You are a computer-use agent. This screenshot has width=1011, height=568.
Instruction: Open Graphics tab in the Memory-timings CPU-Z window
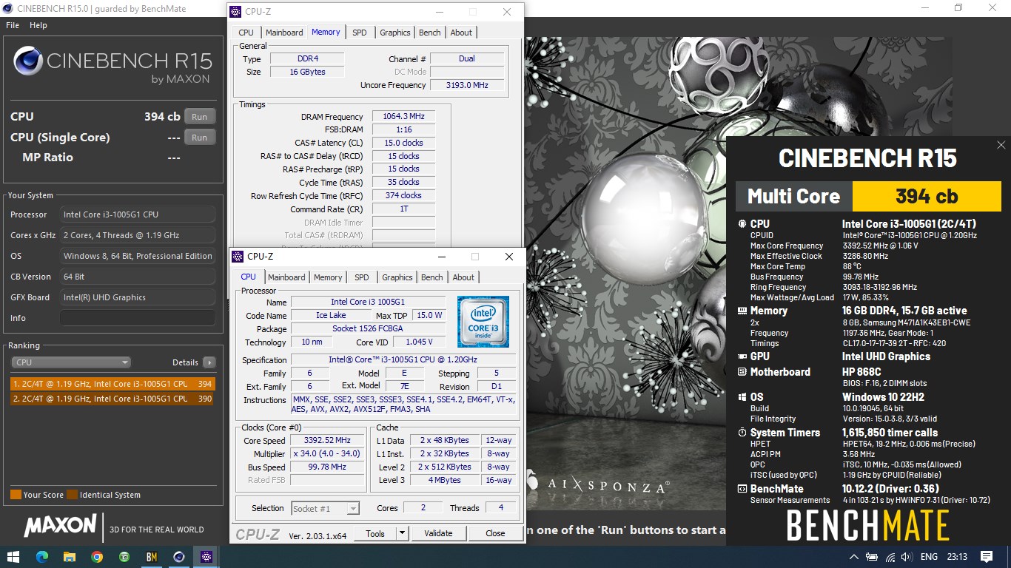pos(394,33)
